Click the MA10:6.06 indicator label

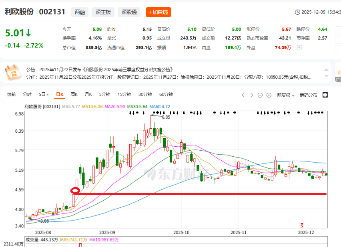(92, 107)
